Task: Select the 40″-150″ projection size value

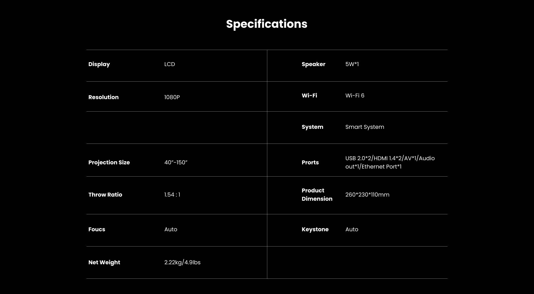Action: 176,162
